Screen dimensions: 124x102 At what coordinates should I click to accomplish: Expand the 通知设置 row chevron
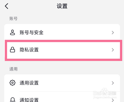click(113, 100)
